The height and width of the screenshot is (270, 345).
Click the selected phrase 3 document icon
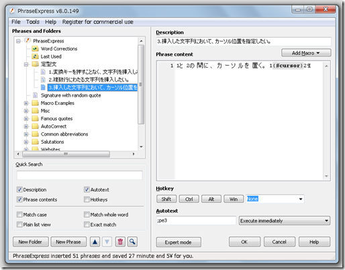(43, 87)
